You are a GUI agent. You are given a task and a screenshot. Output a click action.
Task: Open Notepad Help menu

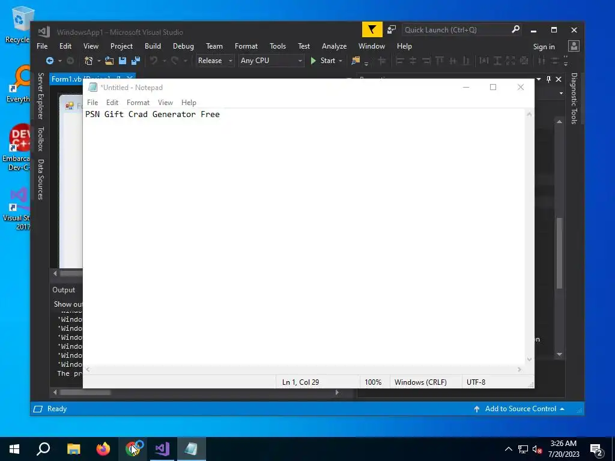[x=189, y=103]
